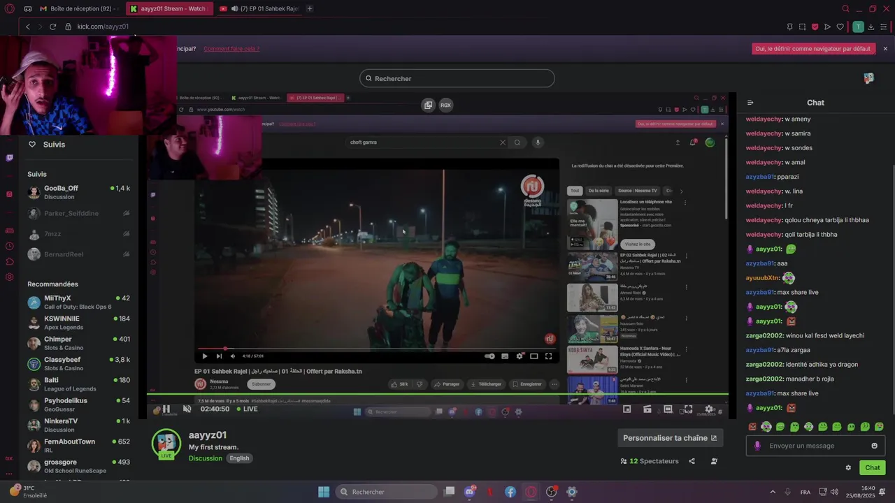This screenshot has width=895, height=503.
Task: Pause the Kick stream player
Action: [x=166, y=409]
